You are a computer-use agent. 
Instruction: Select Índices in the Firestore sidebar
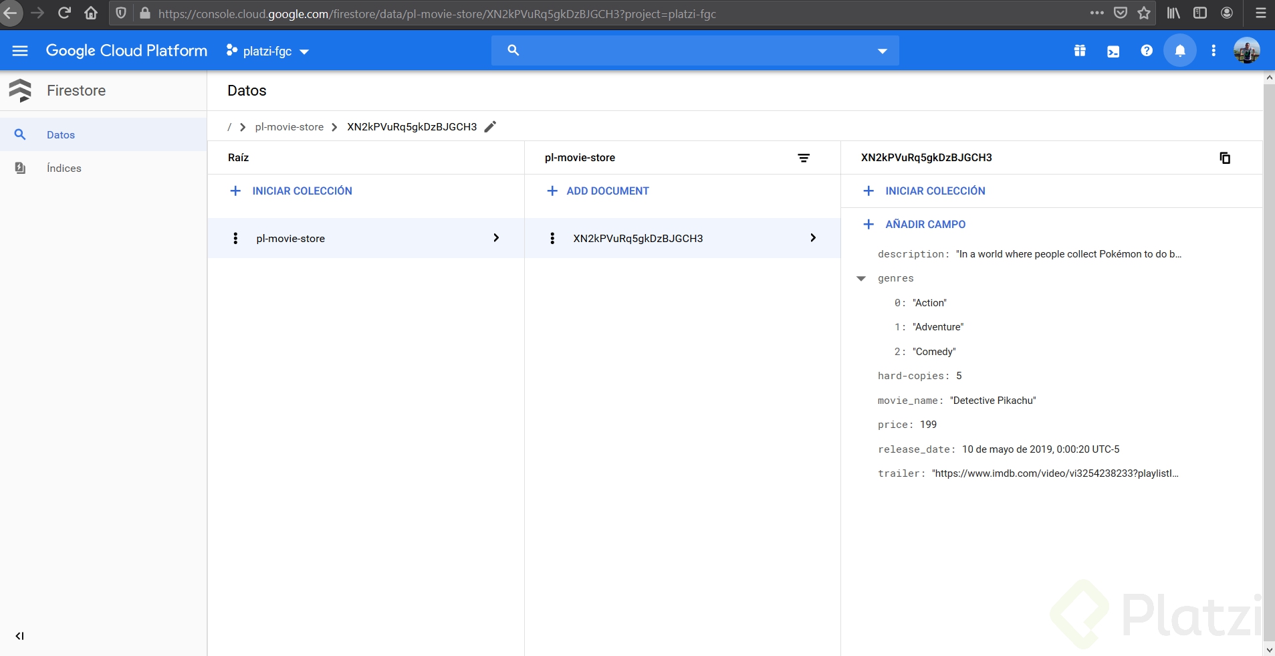coord(64,169)
